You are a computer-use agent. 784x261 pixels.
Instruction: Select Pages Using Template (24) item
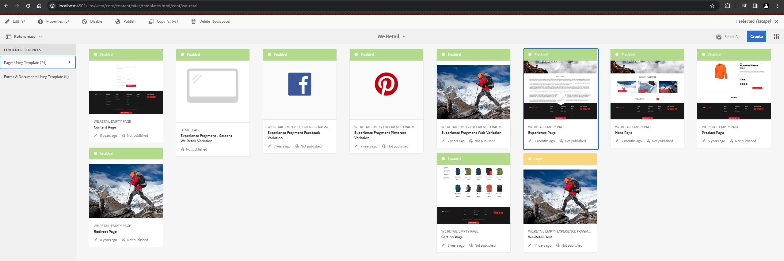click(x=38, y=63)
